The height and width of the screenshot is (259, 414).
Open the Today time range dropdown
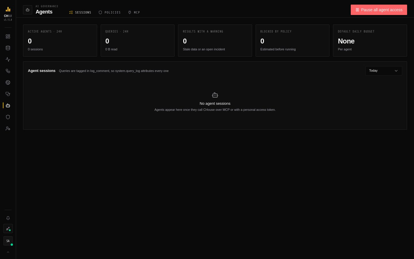click(x=384, y=71)
